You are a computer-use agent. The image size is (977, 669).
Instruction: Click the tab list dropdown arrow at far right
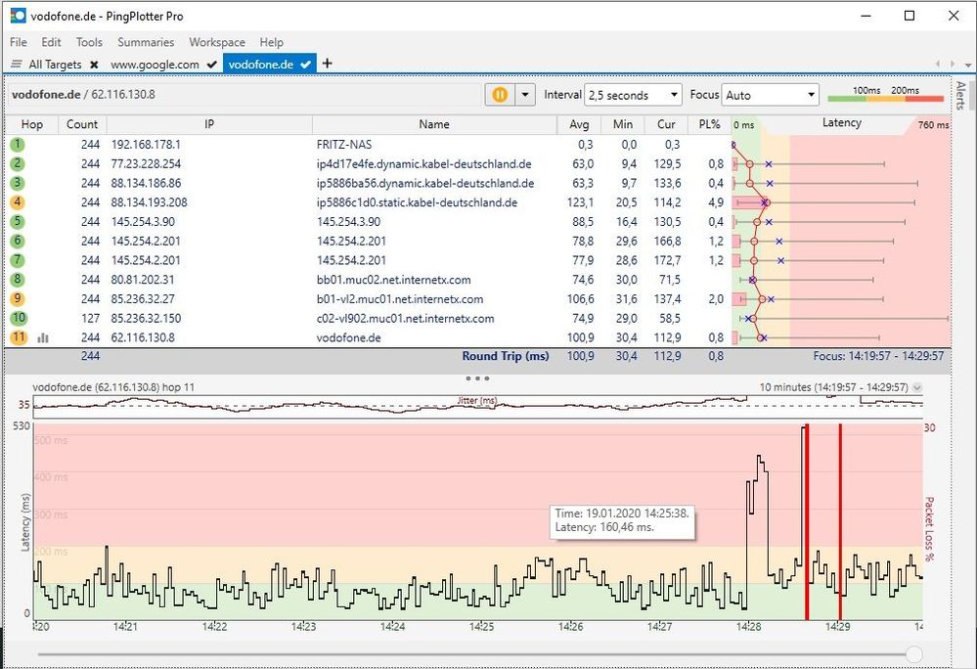(967, 65)
